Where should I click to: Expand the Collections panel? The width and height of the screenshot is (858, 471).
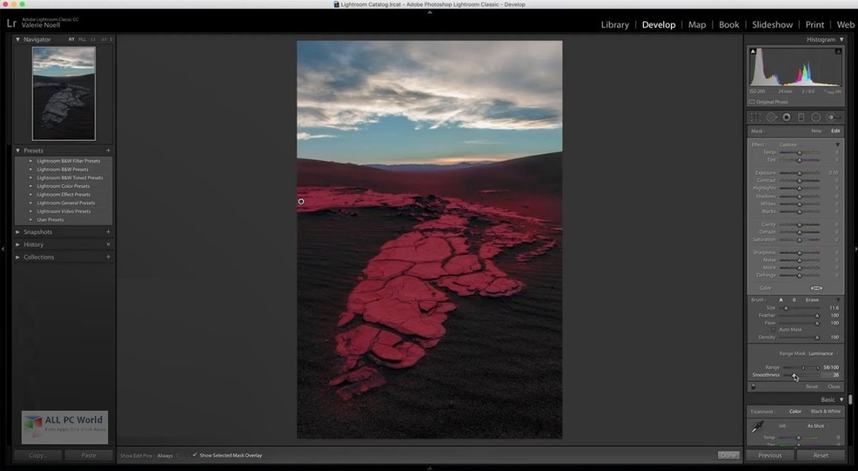tap(18, 257)
